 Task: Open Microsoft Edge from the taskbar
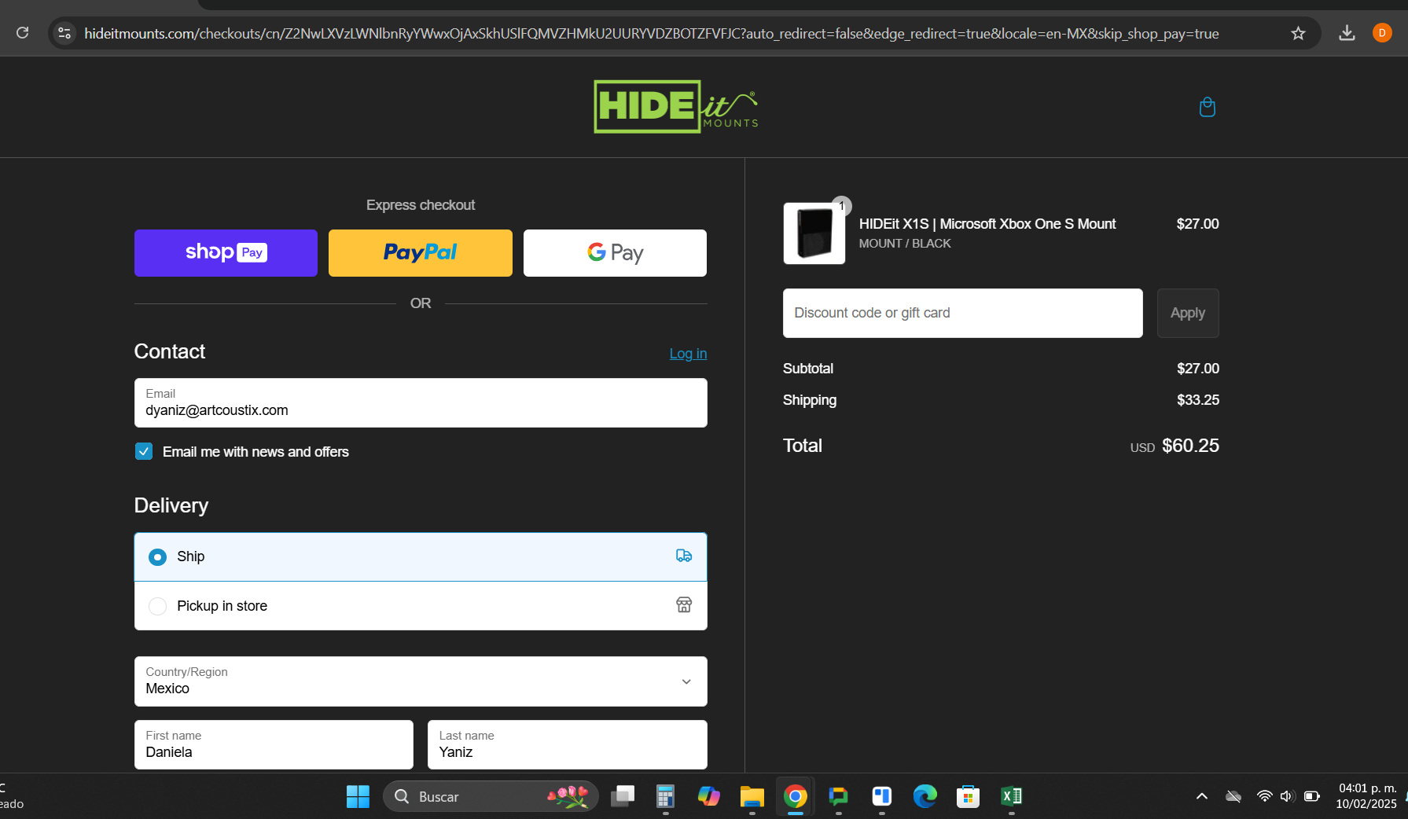tap(925, 796)
